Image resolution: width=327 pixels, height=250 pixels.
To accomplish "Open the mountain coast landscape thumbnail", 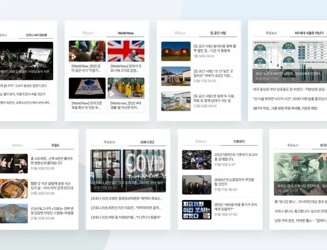I will [14, 213].
